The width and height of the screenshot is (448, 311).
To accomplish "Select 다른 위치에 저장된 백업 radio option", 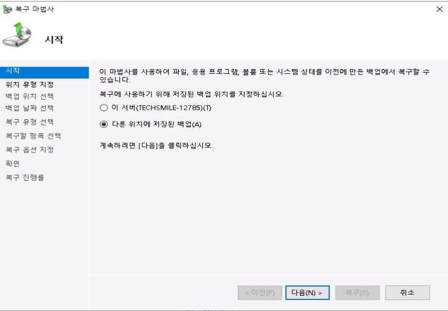I will click(x=104, y=124).
